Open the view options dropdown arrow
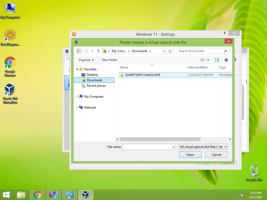This screenshot has width=267, height=200. click(x=208, y=60)
